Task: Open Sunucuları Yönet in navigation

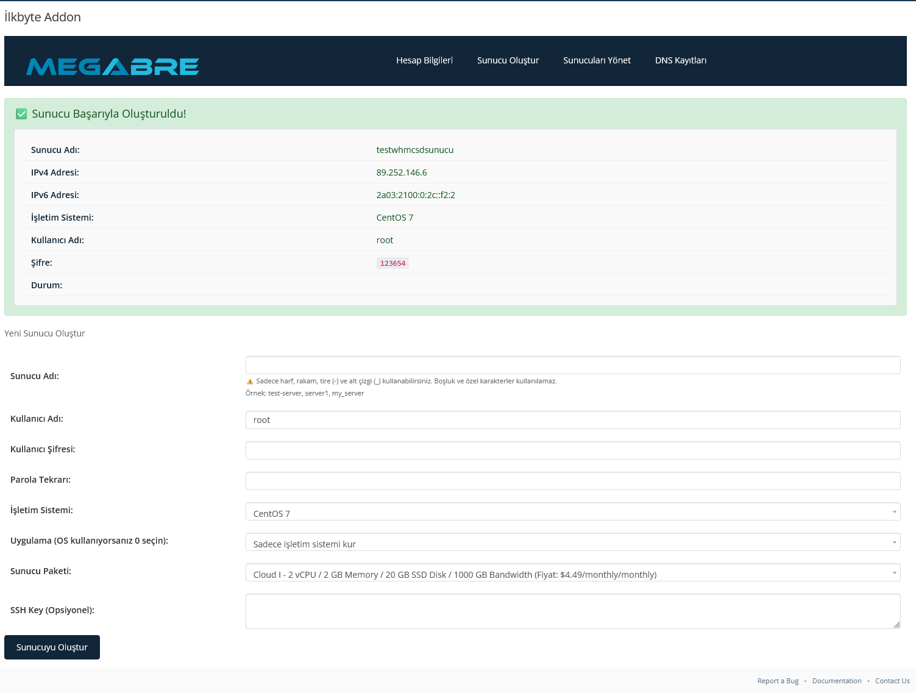Action: coord(597,60)
